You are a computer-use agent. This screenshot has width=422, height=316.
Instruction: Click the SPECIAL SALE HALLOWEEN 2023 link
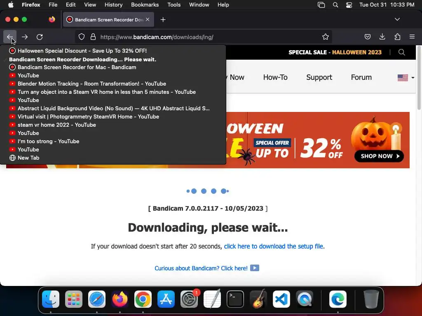[x=335, y=52]
